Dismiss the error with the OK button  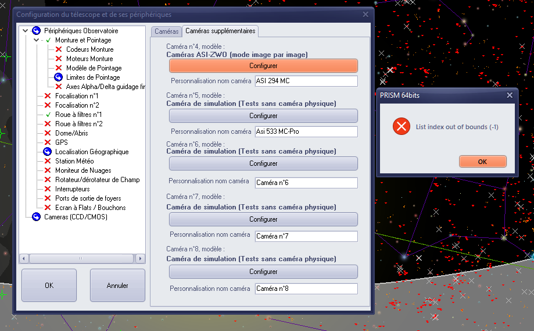[x=482, y=162]
